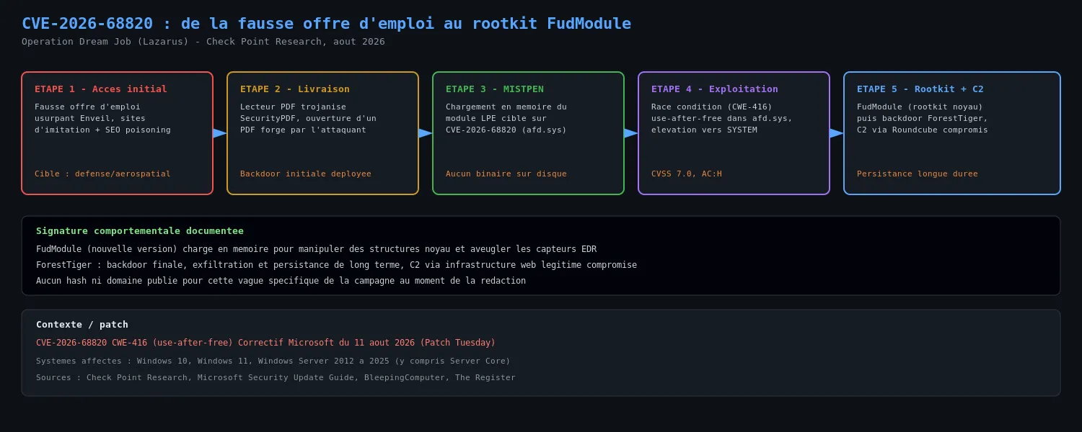Click the arrow between ETAPE 2 and ETAPE 3
The height and width of the screenshot is (432, 1082).
click(426, 133)
